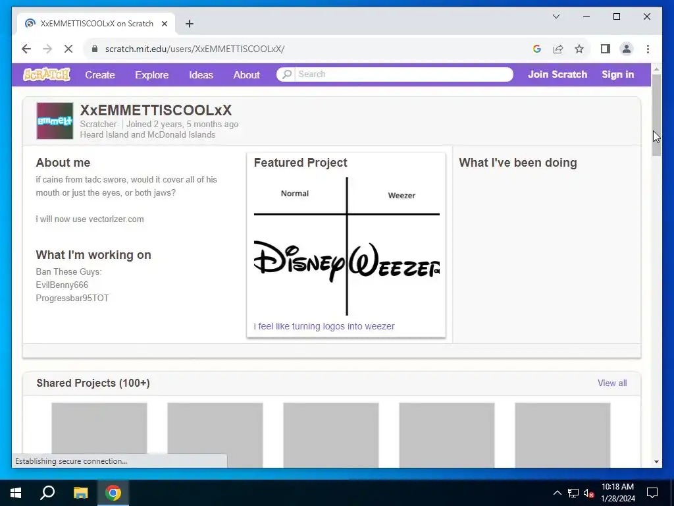Screen dimensions: 674x506
Task: Click the browser forward arrow
Action: (47, 49)
